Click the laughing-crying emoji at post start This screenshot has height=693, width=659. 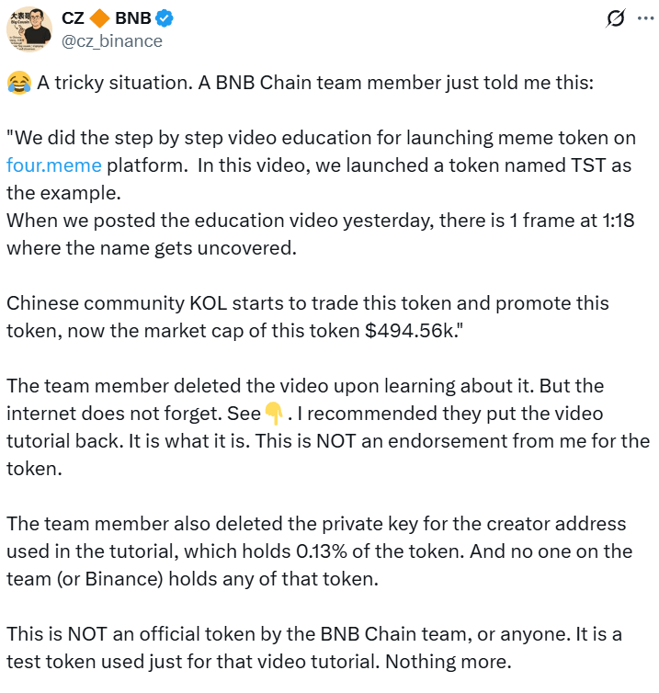coord(18,83)
